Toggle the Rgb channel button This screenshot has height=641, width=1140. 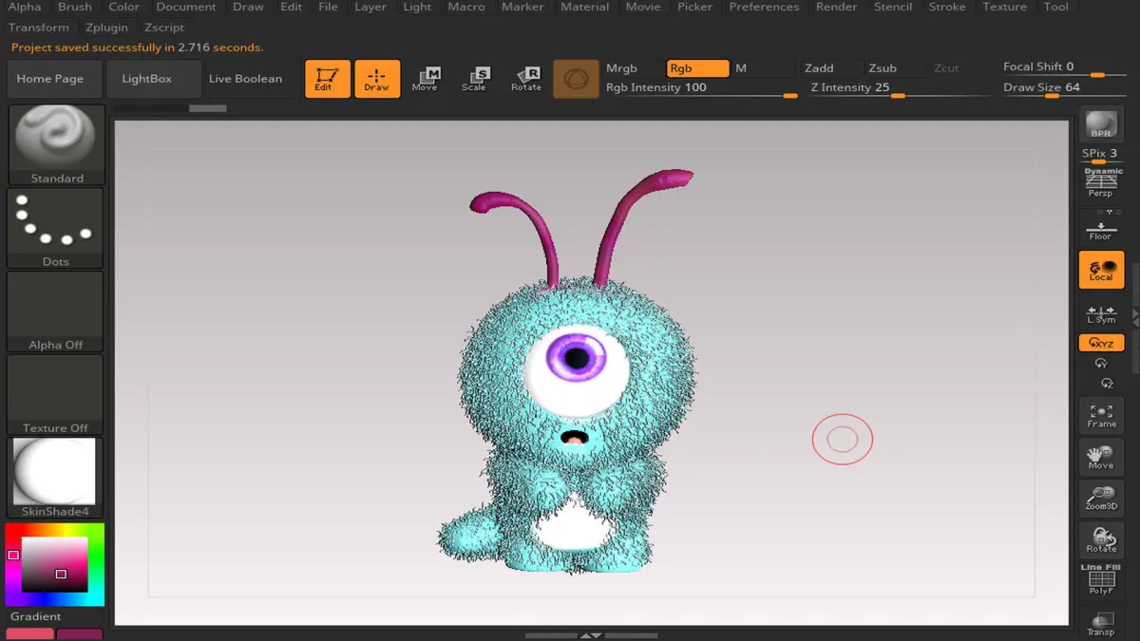coord(697,68)
